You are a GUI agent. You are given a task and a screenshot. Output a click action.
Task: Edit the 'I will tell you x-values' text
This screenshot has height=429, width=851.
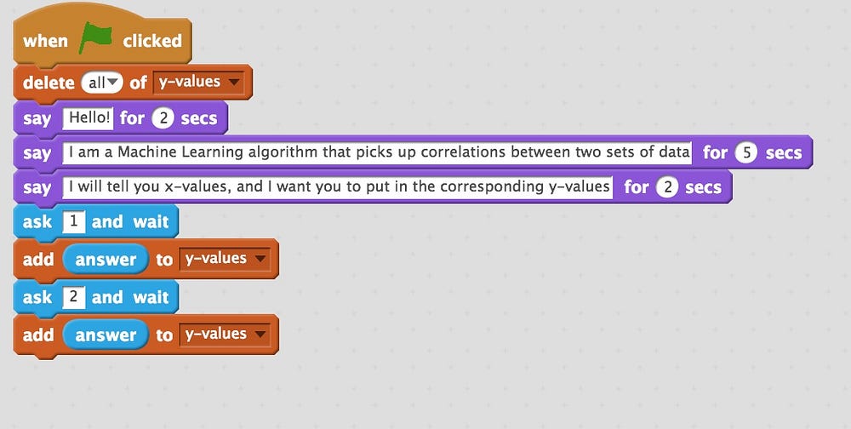tap(338, 187)
